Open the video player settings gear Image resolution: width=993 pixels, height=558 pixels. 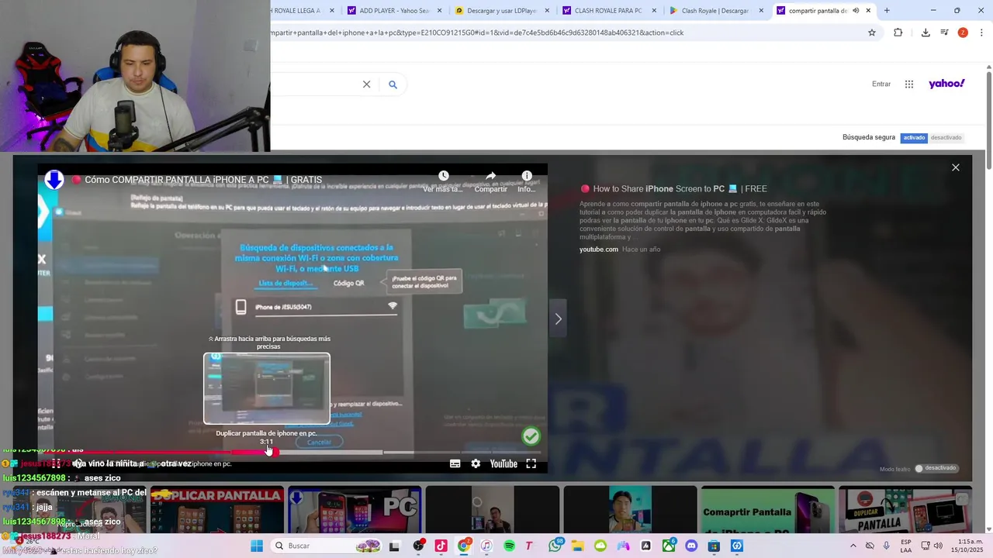476,463
